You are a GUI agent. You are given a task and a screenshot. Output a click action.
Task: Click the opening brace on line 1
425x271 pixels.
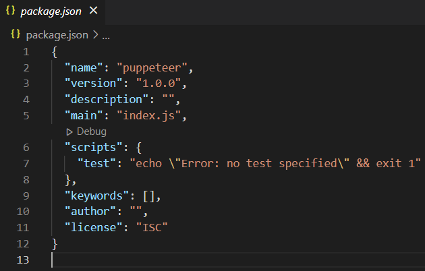click(55, 52)
